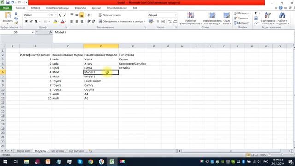This screenshot has height=166, width=295.
Task: Decrease font size with the smaller A icon
Action: [x=65, y=15]
